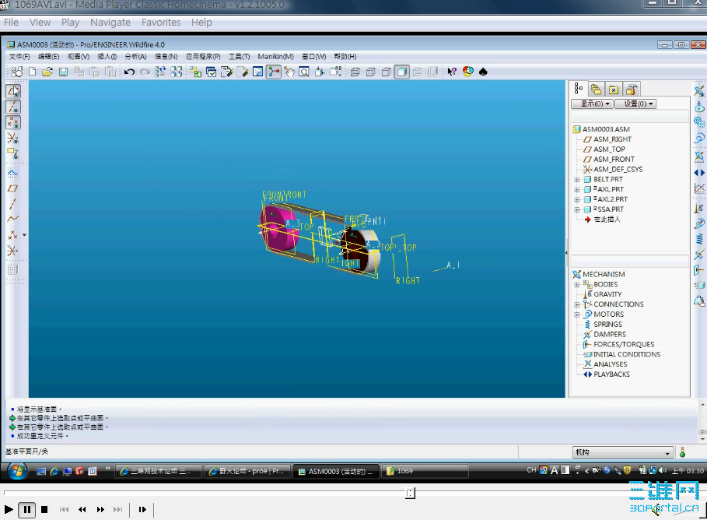This screenshot has width=707, height=520.
Task: Open file using the folder icon
Action: (x=47, y=72)
